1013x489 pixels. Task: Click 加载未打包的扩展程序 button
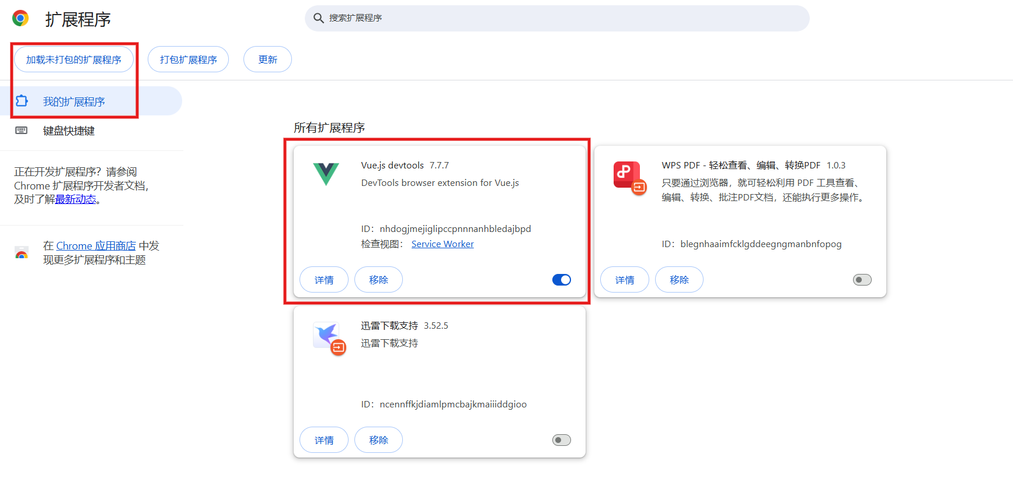pyautogui.click(x=74, y=59)
